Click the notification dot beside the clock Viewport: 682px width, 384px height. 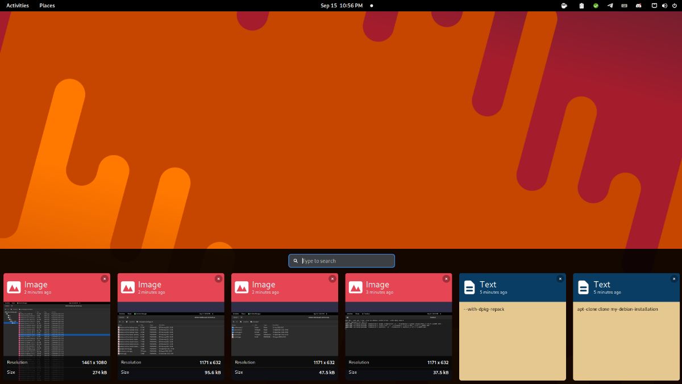click(371, 6)
